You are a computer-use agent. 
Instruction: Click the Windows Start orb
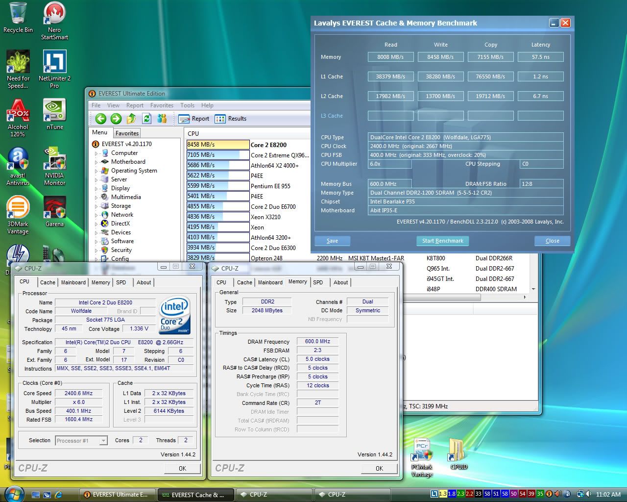(x=14, y=494)
